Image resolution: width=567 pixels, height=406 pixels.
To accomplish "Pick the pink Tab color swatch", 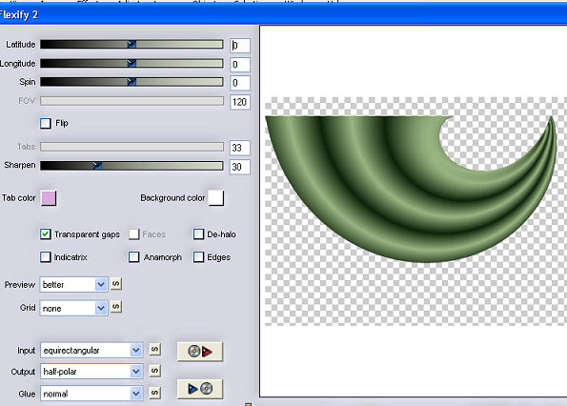I will tap(49, 198).
